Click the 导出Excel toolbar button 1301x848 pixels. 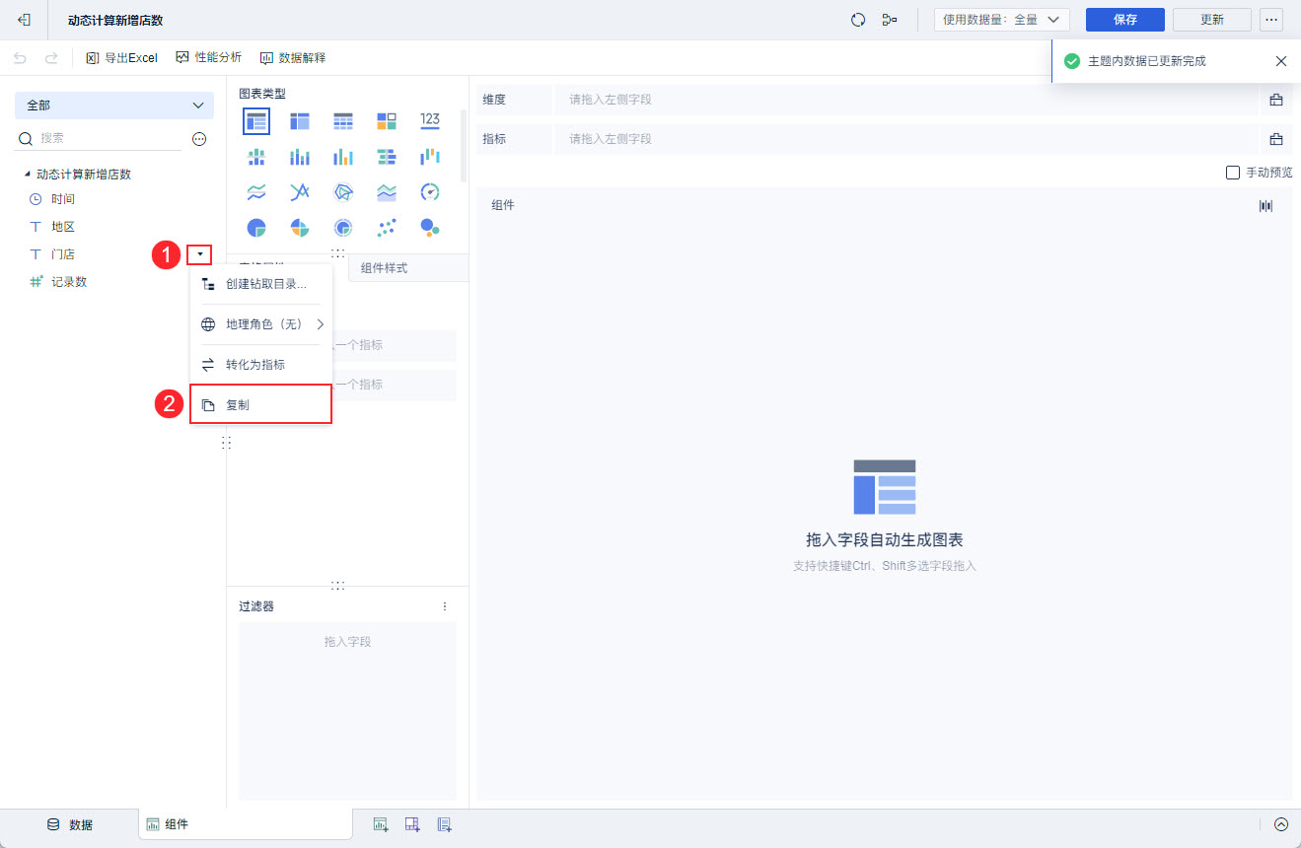(122, 58)
